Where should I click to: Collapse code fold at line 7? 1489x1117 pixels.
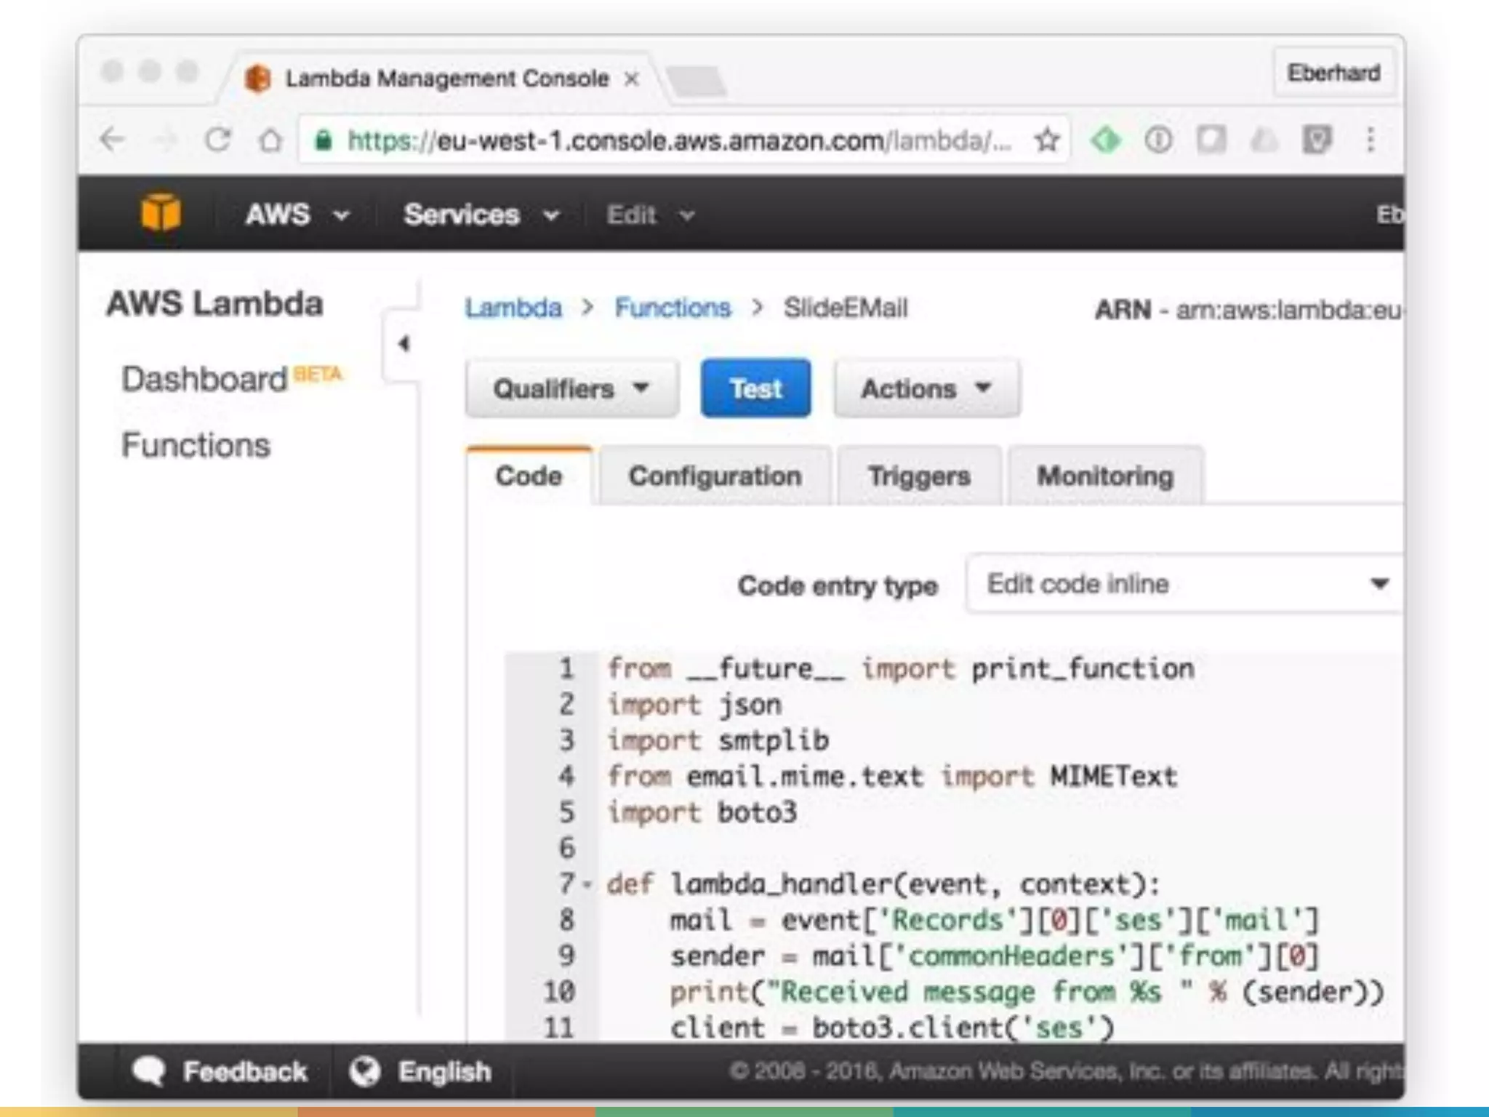(x=587, y=885)
